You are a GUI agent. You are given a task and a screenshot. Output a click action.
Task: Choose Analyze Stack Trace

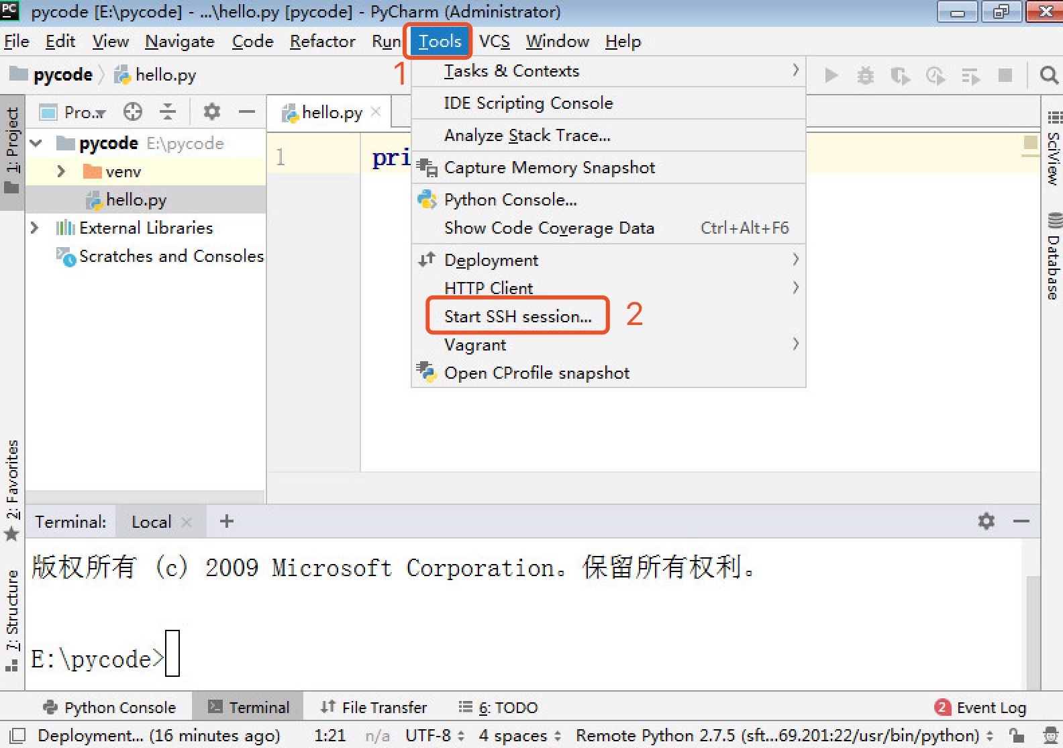click(x=608, y=135)
